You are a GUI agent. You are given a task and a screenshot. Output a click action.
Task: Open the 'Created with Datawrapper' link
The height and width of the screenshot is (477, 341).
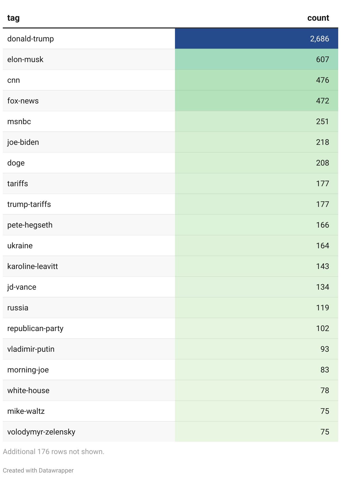[x=38, y=470]
